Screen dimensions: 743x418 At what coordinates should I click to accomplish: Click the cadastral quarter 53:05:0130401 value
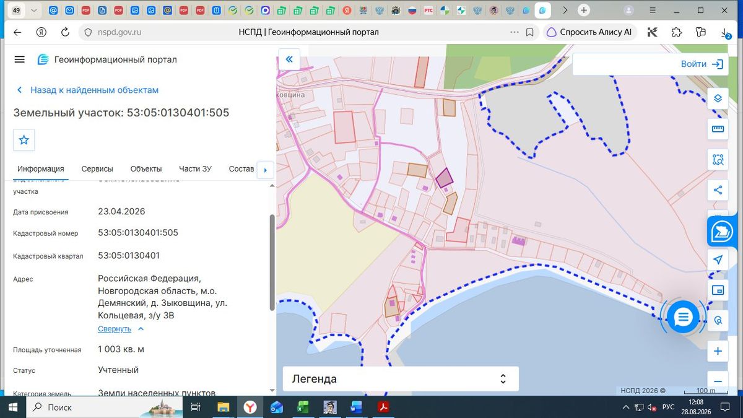[129, 255]
